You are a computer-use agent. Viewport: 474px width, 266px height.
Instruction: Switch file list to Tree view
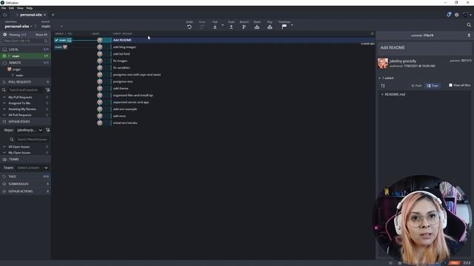click(x=433, y=86)
